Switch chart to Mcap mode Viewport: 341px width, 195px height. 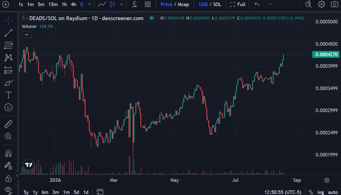[x=183, y=4]
